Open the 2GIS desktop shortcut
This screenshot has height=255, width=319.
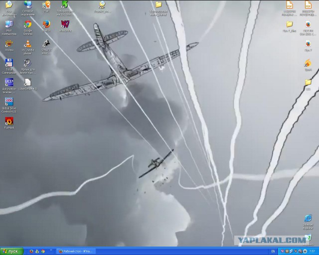tap(46, 6)
